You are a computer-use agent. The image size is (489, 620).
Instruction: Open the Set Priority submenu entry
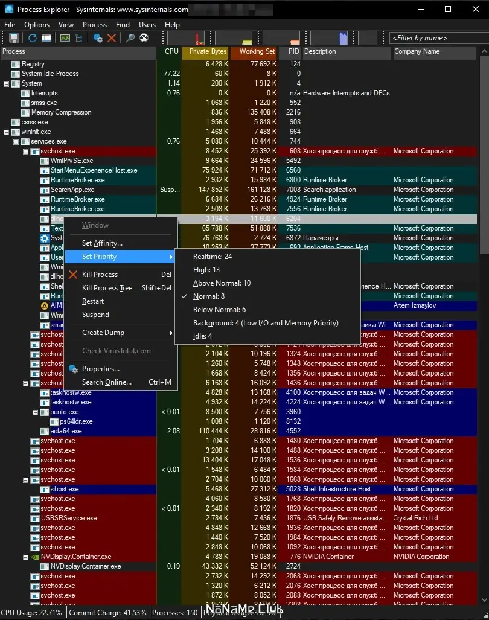(121, 257)
